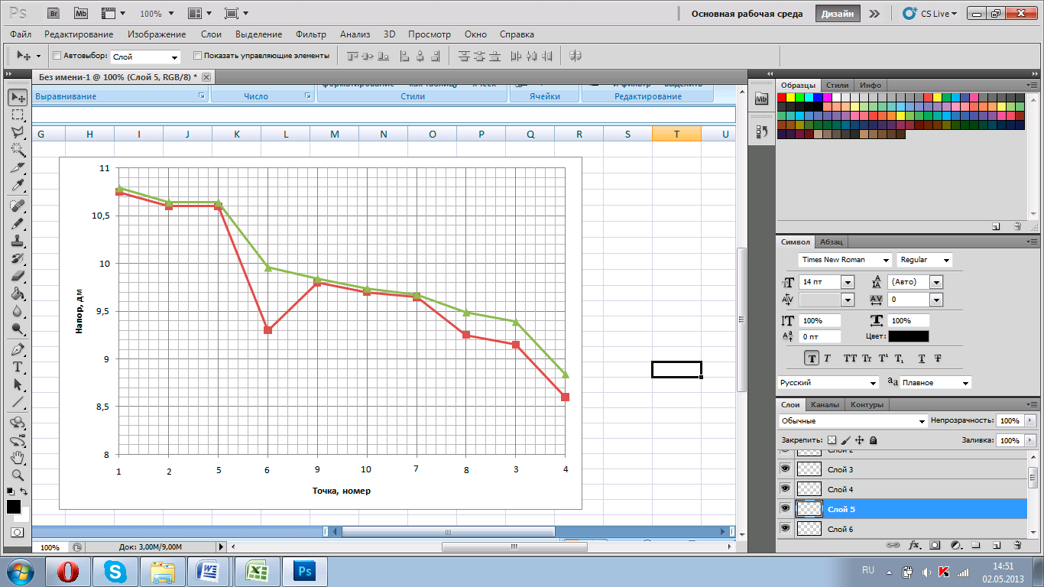Open the leading (Авто) dropdown
Screen dimensions: 1044x587
click(935, 282)
